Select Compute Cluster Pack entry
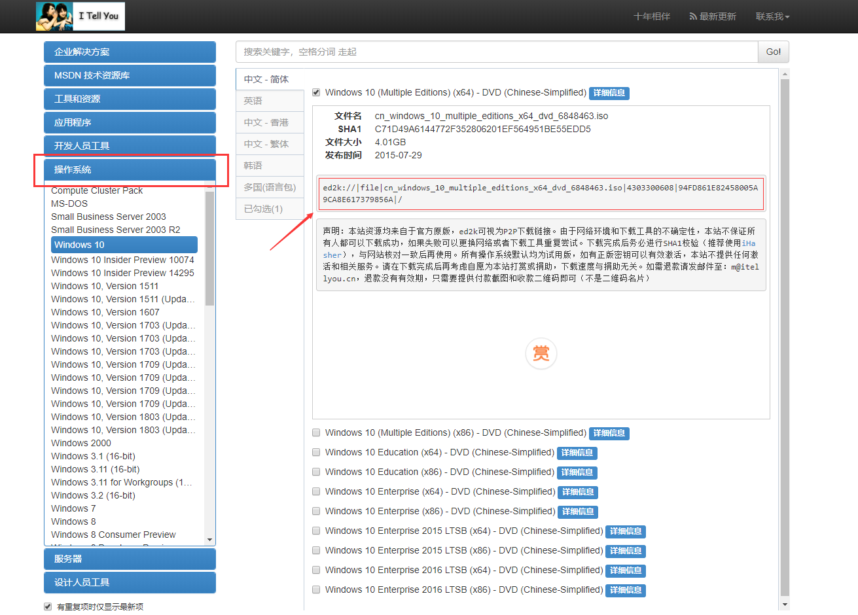 click(97, 190)
